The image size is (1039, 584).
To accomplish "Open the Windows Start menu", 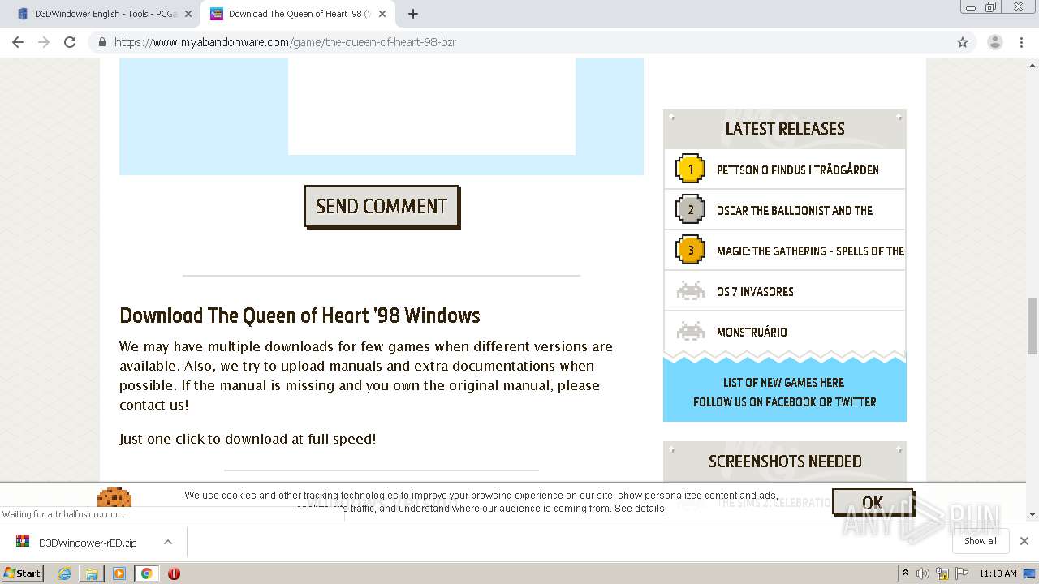I will 22,573.
